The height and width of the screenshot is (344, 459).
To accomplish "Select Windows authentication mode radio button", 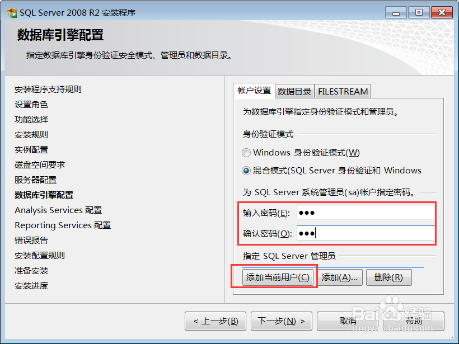I will click(x=246, y=153).
